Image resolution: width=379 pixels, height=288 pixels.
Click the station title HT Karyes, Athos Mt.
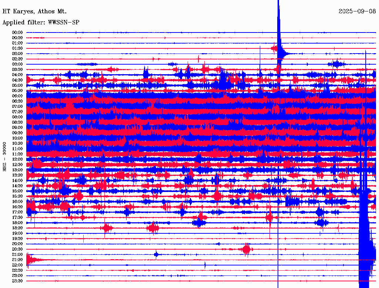pyautogui.click(x=34, y=11)
